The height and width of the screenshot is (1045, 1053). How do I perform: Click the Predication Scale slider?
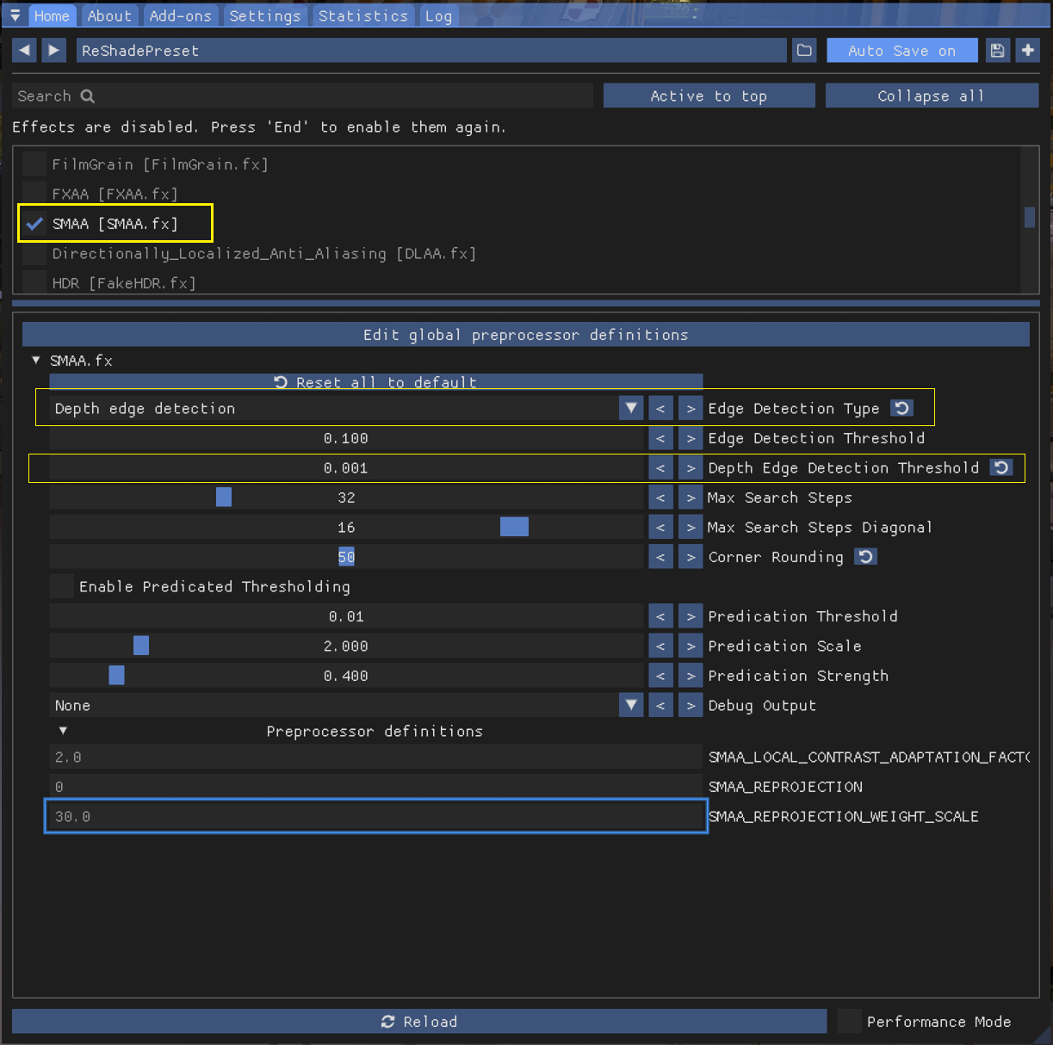pyautogui.click(x=346, y=646)
